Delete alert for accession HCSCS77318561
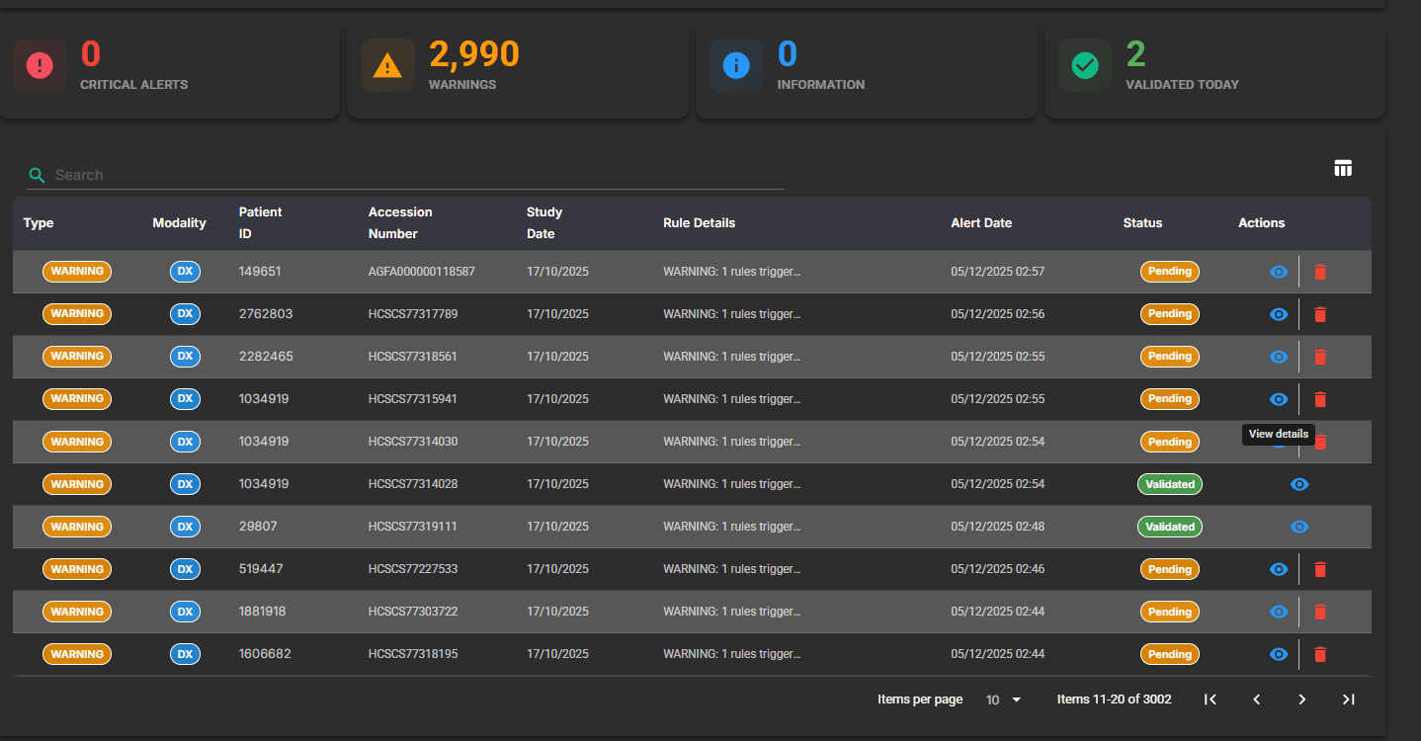 (x=1320, y=357)
